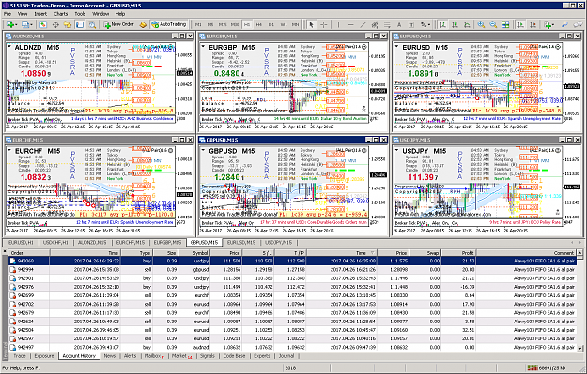587x374 pixels.
Task: Switch to the USDCHF,H1 chart tab
Action: coord(55,243)
